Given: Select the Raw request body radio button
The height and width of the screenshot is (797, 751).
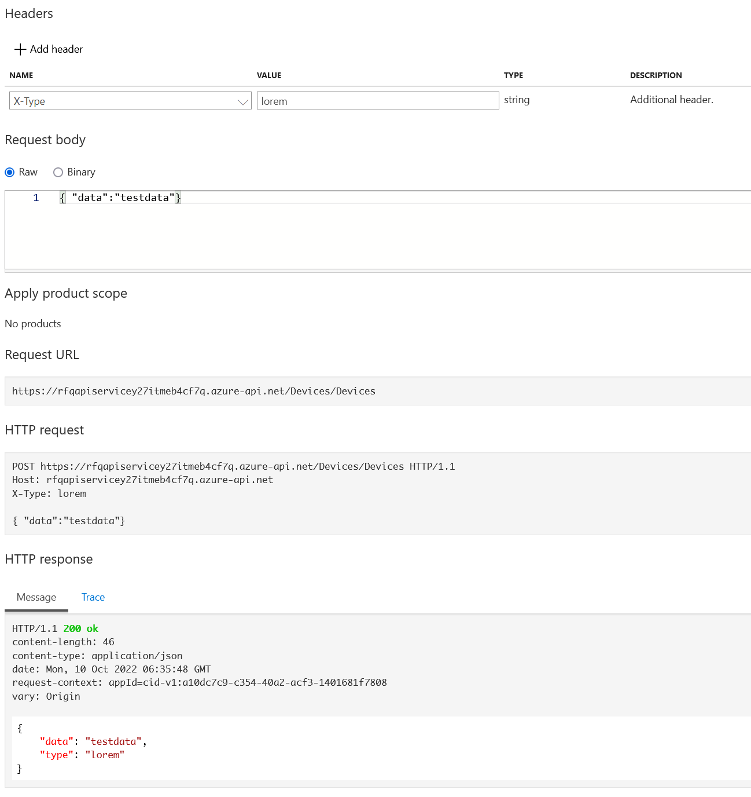Looking at the screenshot, I should click(x=10, y=172).
